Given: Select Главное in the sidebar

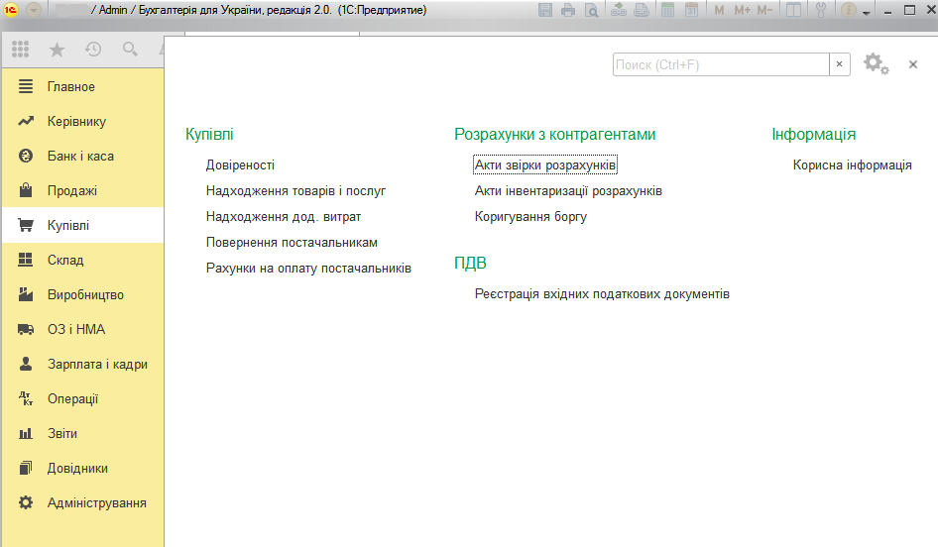Looking at the screenshot, I should tap(83, 86).
